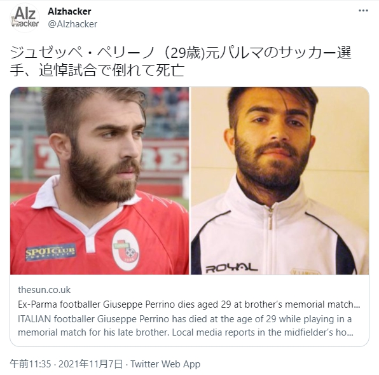This screenshot has height=375, width=379.
Task: Select the tweet text starting ジュゼッペ・ペリーノ
Action: coord(181,62)
